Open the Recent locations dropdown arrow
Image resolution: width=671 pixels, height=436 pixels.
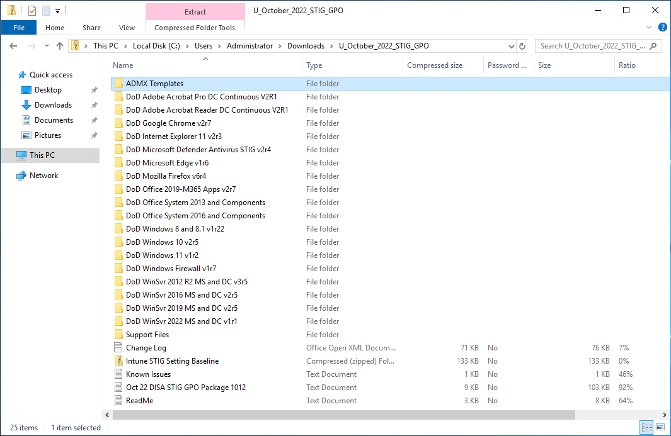(x=47, y=46)
